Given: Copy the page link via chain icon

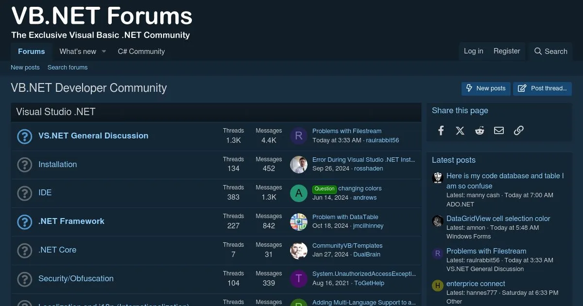Looking at the screenshot, I should pyautogui.click(x=518, y=130).
